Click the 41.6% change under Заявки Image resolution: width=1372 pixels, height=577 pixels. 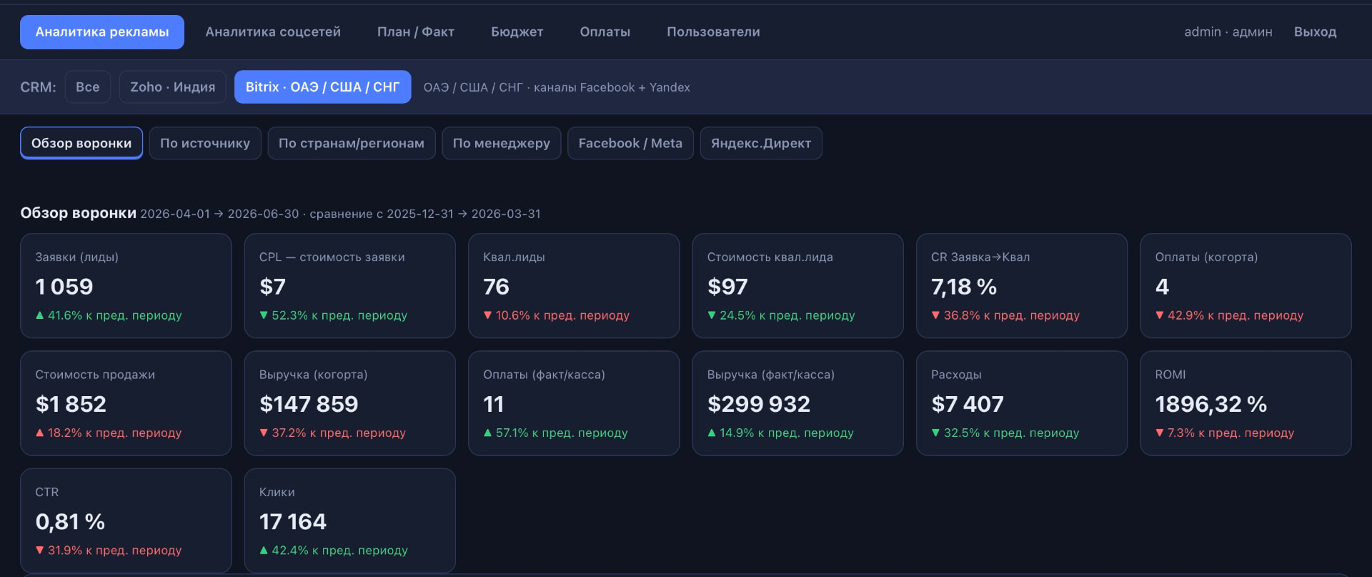tap(109, 315)
